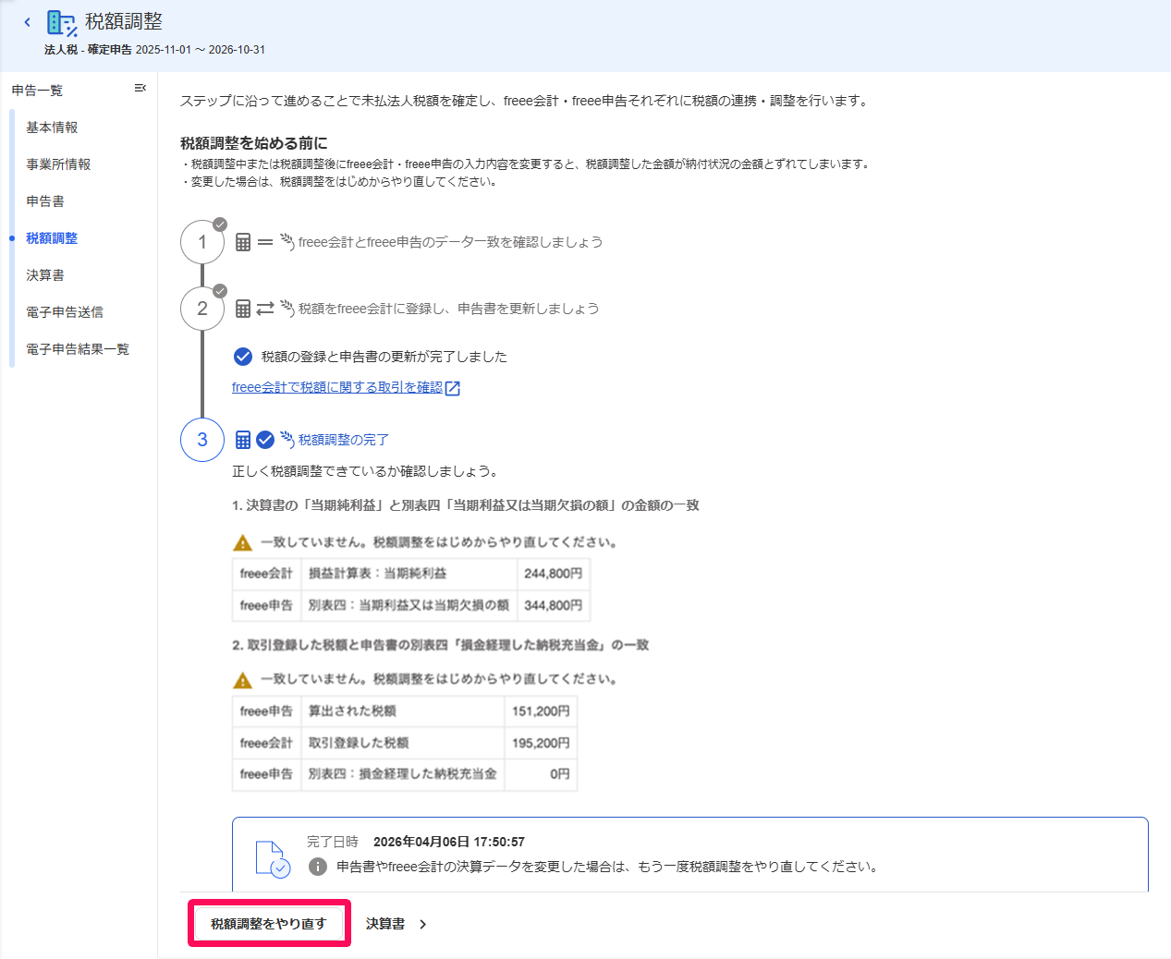Click the 申告一覧 sidebar heading
The height and width of the screenshot is (959, 1171).
[x=37, y=90]
